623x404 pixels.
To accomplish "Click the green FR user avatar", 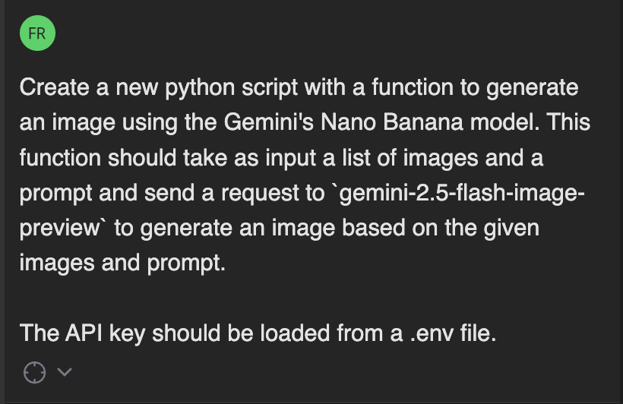I will tap(37, 34).
